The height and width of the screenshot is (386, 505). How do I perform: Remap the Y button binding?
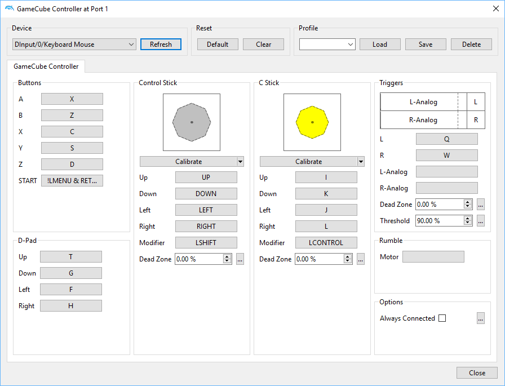(x=72, y=148)
